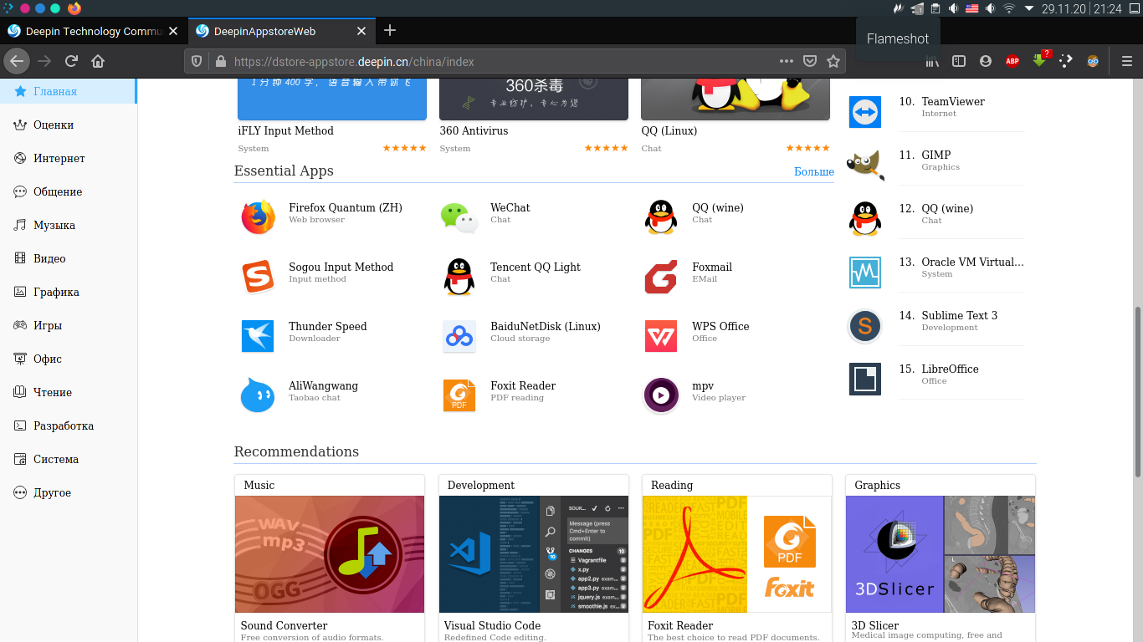Screen dimensions: 1143x642
Task: Click the page vertical scrollbar thumb
Action: (1138, 391)
